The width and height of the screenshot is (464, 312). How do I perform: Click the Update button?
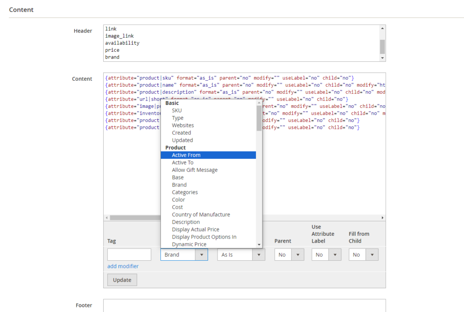122,280
